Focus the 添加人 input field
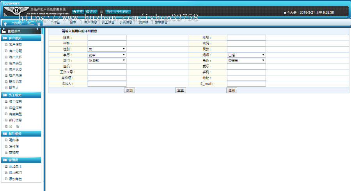This screenshot has width=351, height=191. 107,84
